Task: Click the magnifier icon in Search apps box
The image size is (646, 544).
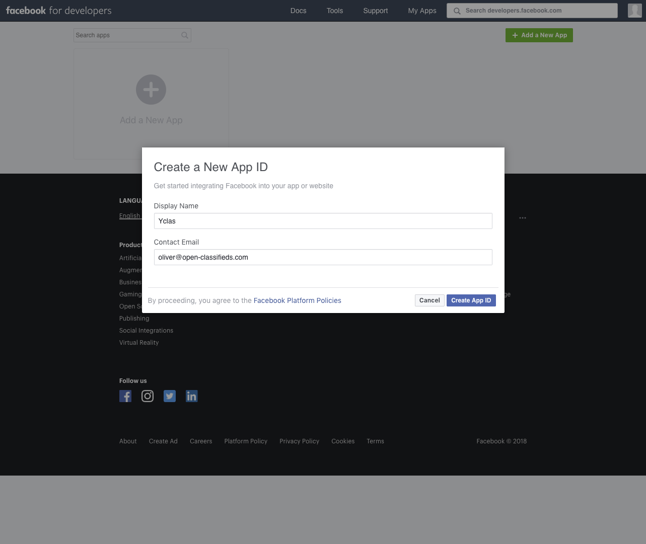Action: [185, 35]
